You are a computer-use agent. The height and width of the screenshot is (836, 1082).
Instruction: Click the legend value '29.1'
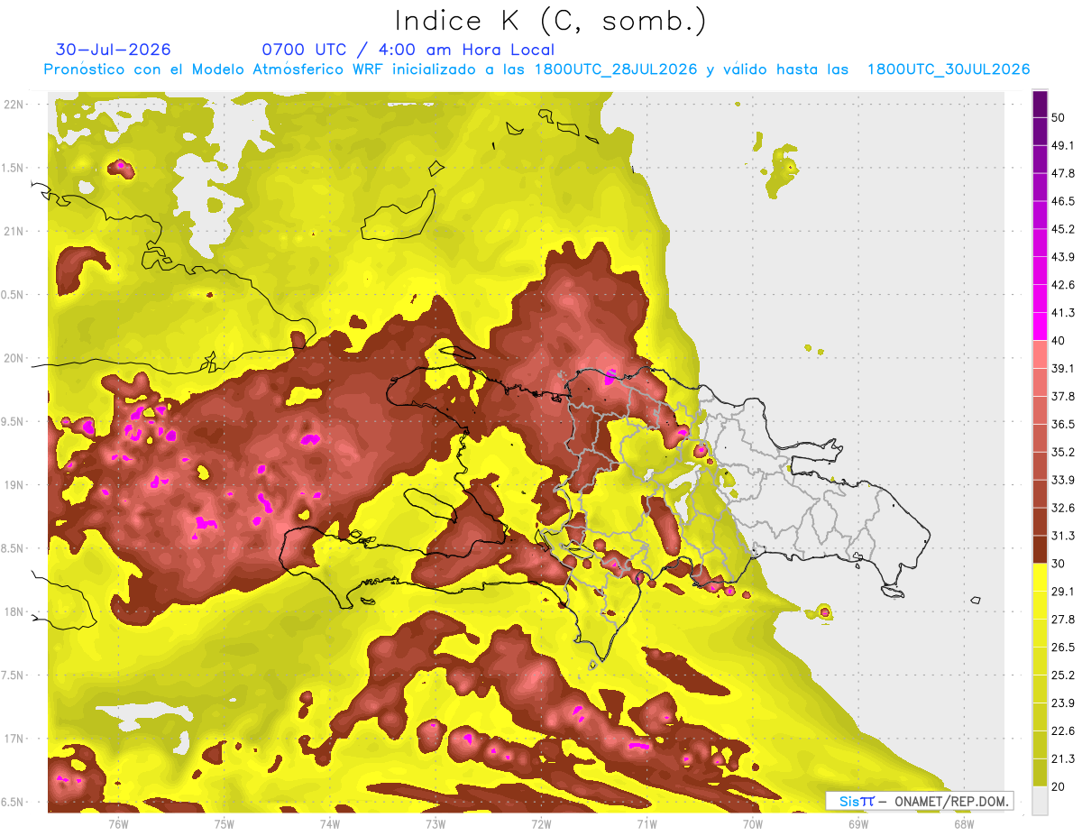point(1063,592)
